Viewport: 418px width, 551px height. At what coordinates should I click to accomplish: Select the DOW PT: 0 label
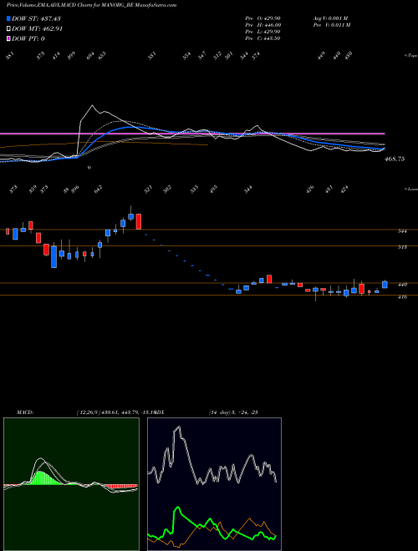coord(28,38)
